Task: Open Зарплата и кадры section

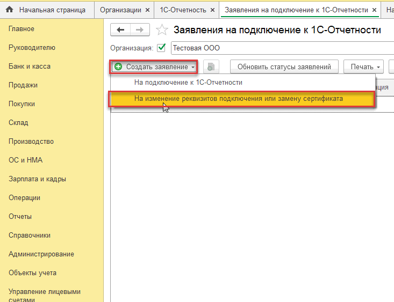Action: click(x=37, y=179)
